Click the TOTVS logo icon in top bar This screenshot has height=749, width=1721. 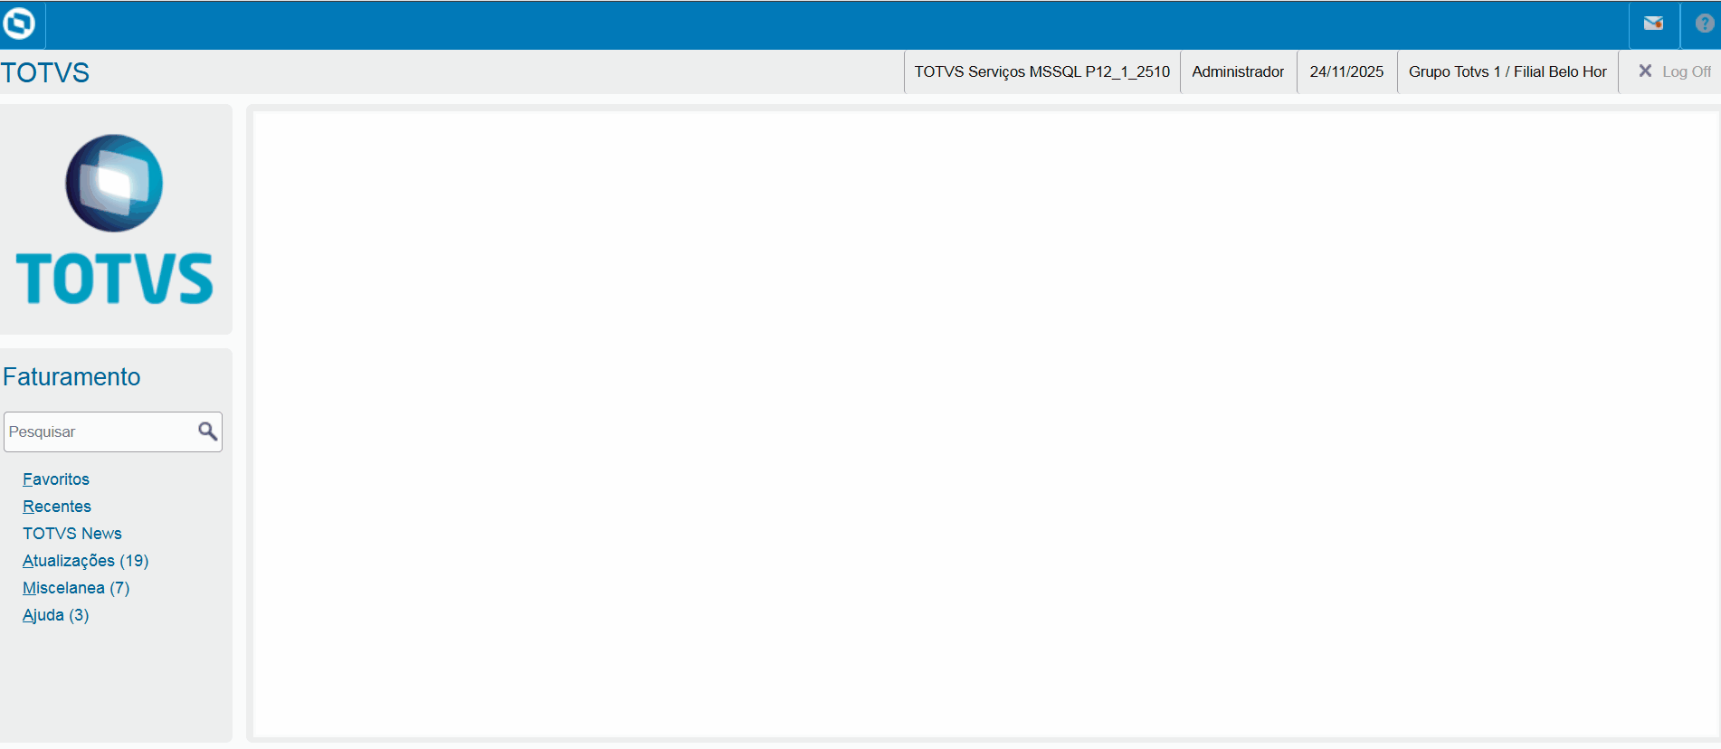point(19,24)
